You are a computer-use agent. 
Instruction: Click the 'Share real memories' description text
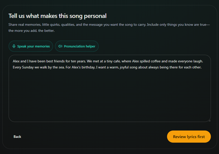click(109, 28)
